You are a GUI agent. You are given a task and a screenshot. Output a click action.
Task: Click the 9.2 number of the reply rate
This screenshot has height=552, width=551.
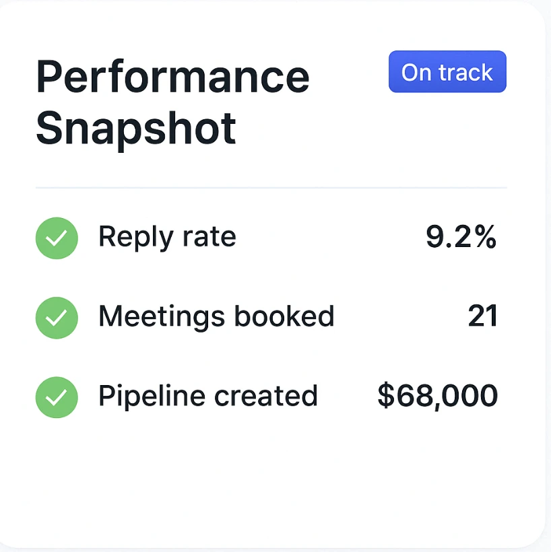pos(448,236)
